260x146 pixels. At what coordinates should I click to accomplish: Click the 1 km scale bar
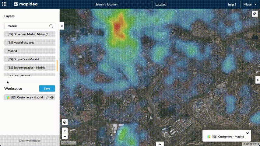tap(69, 143)
